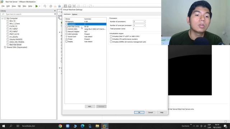Open Google Chrome from the taskbar

[60, 126]
